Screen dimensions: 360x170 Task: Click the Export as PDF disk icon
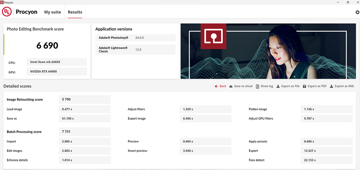tap(304, 86)
